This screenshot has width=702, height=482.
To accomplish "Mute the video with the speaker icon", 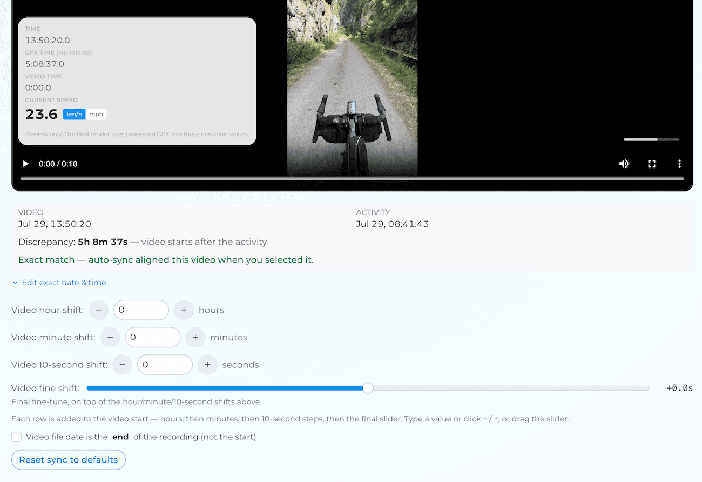I will click(624, 164).
